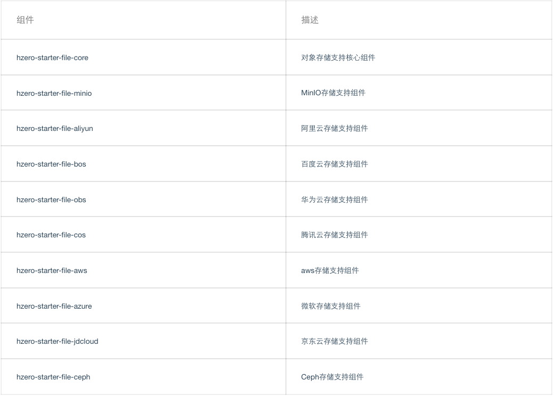The height and width of the screenshot is (397, 554).
Task: Click hzero-starter-file-ceph component name
Action: pyautogui.click(x=53, y=377)
